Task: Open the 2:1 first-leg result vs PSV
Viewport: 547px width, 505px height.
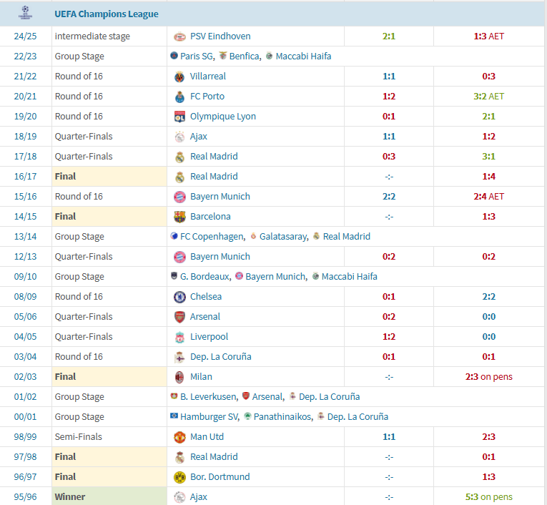Action: click(x=389, y=36)
